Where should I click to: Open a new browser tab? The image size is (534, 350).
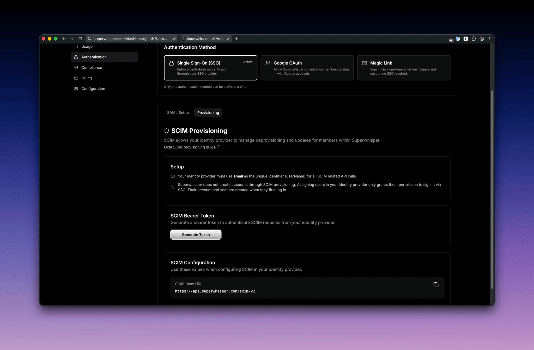[236, 39]
